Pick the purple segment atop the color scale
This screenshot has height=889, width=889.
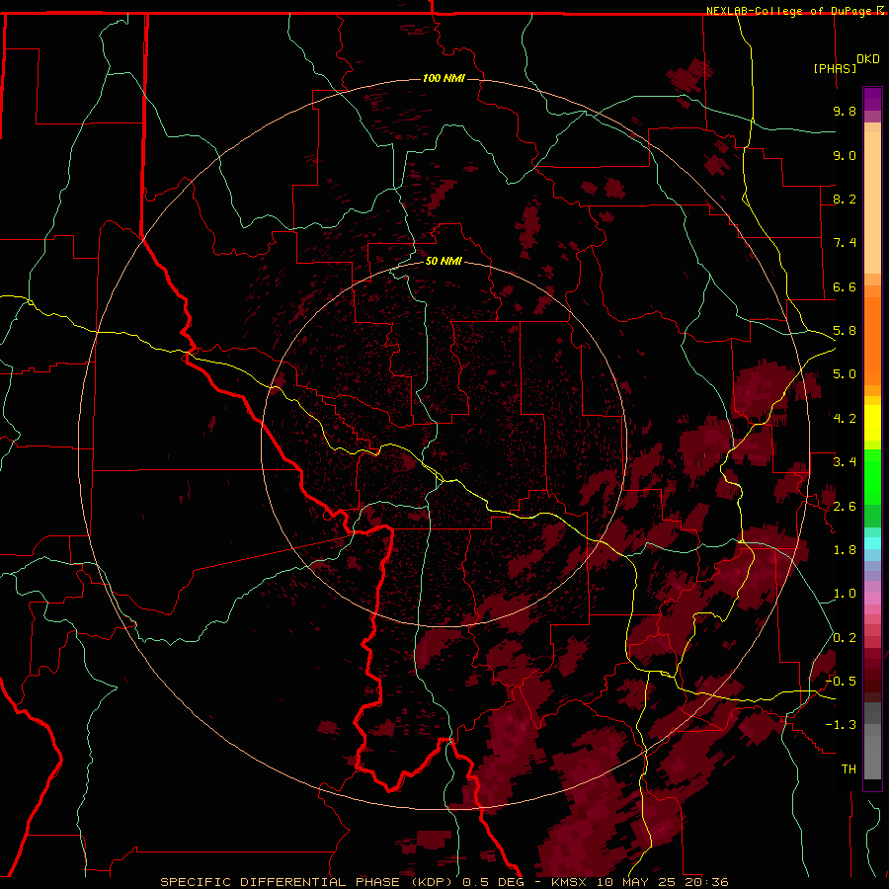[x=872, y=99]
